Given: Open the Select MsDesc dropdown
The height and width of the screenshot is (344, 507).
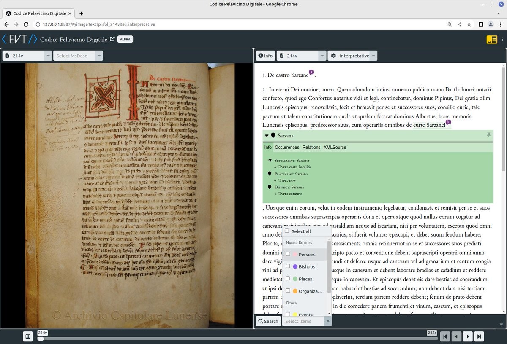Looking at the screenshot, I should click(78, 56).
